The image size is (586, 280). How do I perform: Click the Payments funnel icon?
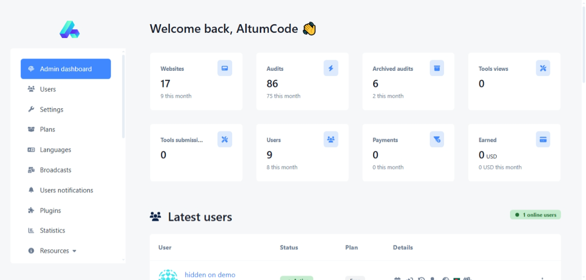(x=437, y=140)
